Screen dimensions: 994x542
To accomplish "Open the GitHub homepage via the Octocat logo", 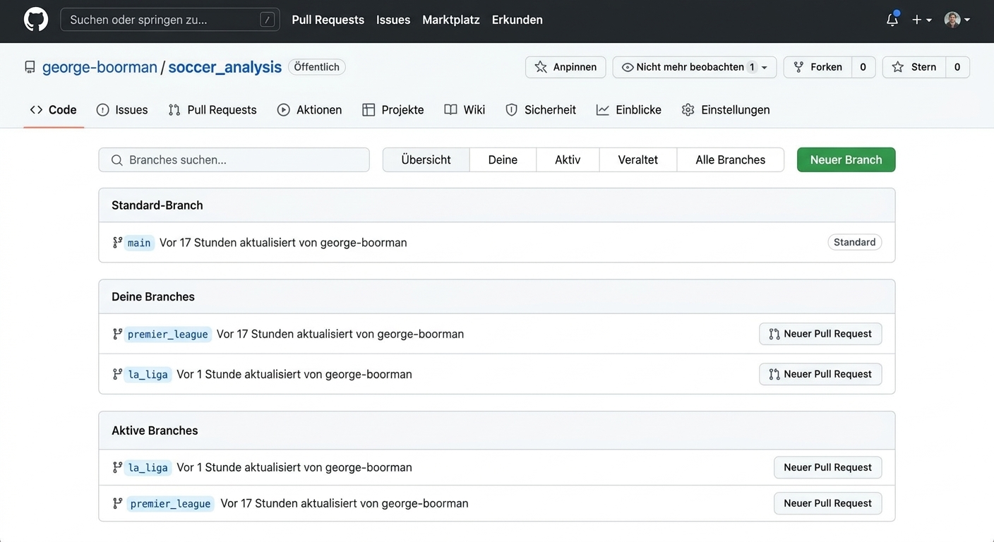I will [x=36, y=20].
